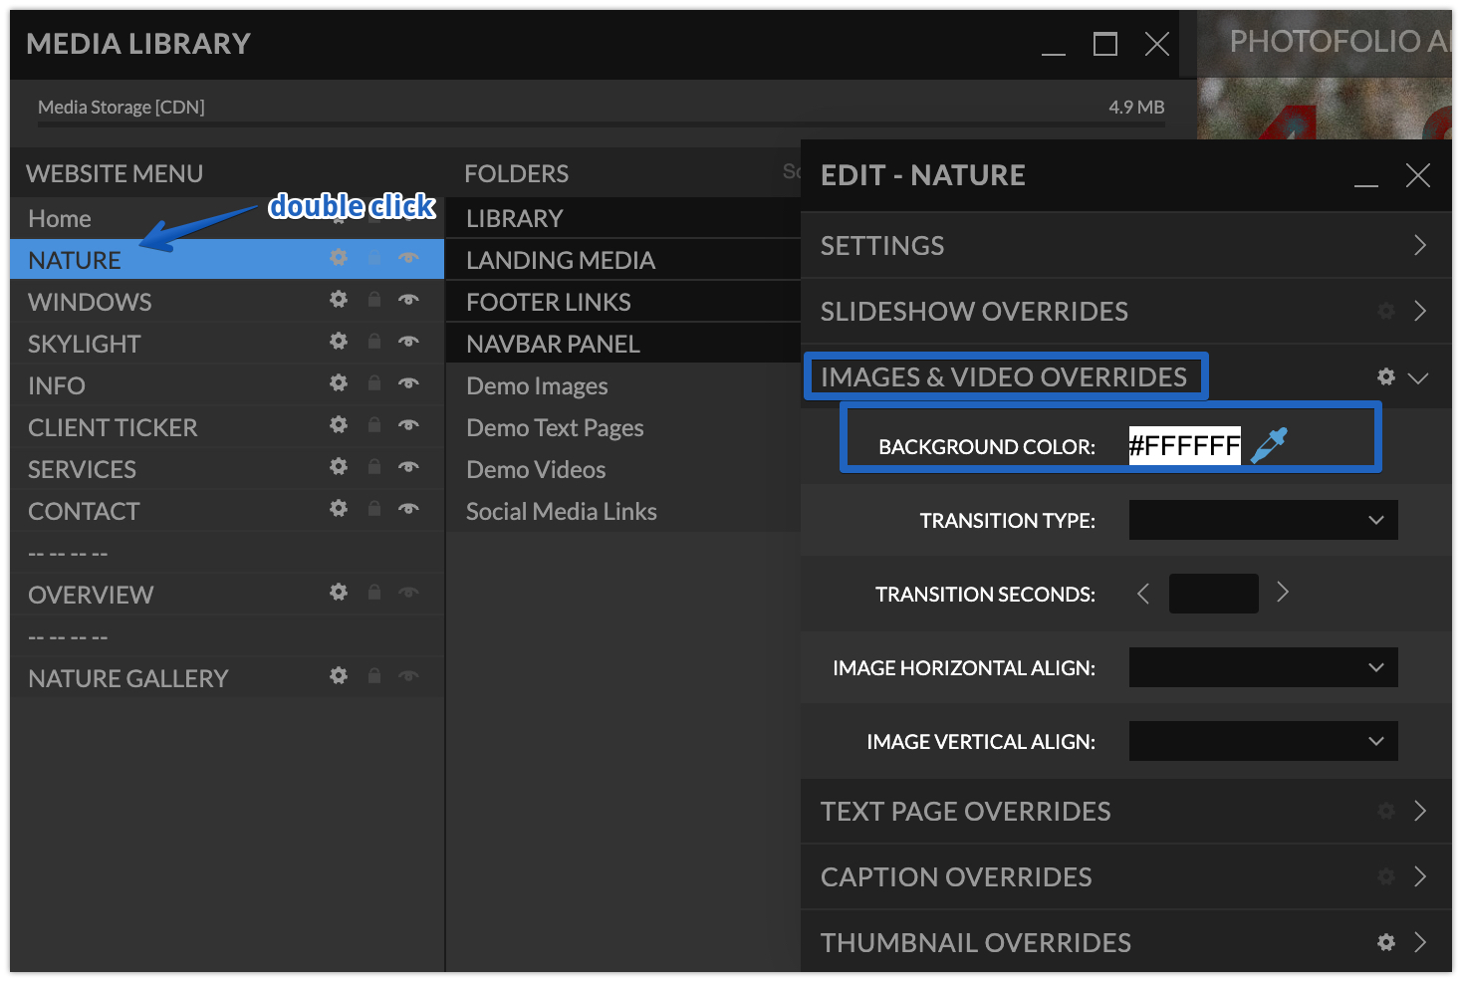The width and height of the screenshot is (1462, 982).
Task: Toggle visibility eye for INFO item
Action: (x=408, y=383)
